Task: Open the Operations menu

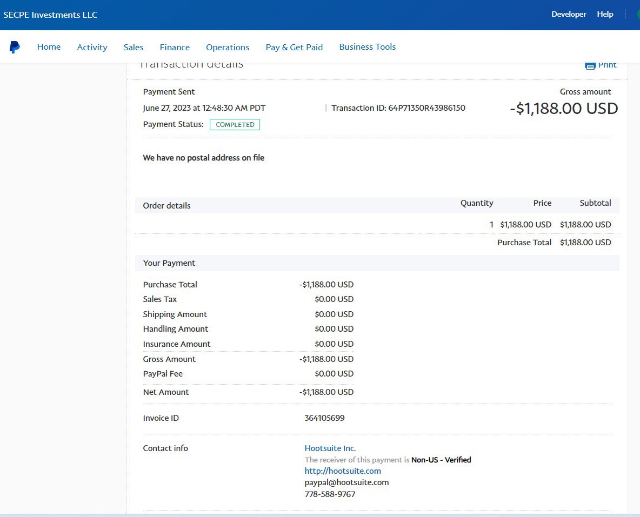Action: 228,48
